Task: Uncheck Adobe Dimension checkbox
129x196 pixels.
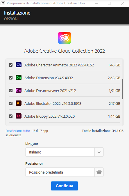Action: [x=11, y=78]
